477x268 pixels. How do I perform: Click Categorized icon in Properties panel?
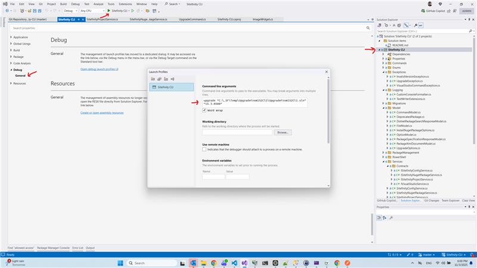[x=379, y=217]
